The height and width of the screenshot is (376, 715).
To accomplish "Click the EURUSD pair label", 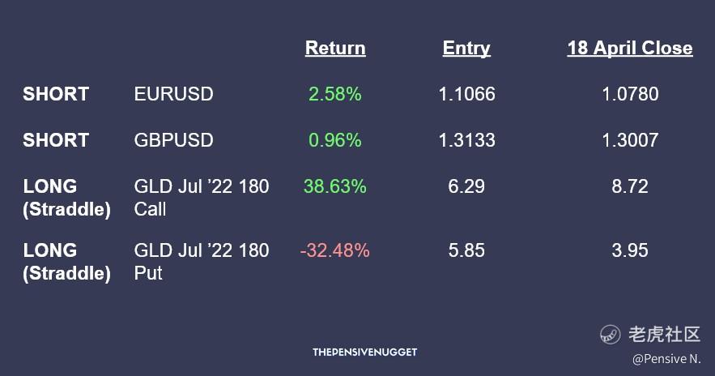I will tap(173, 94).
